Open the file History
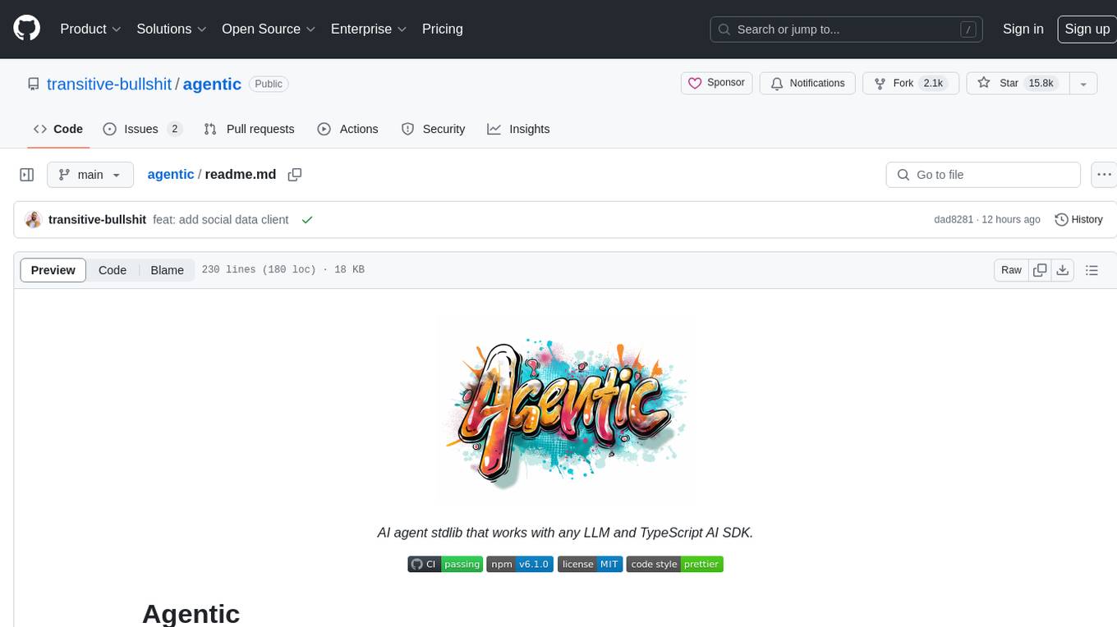 pos(1078,220)
